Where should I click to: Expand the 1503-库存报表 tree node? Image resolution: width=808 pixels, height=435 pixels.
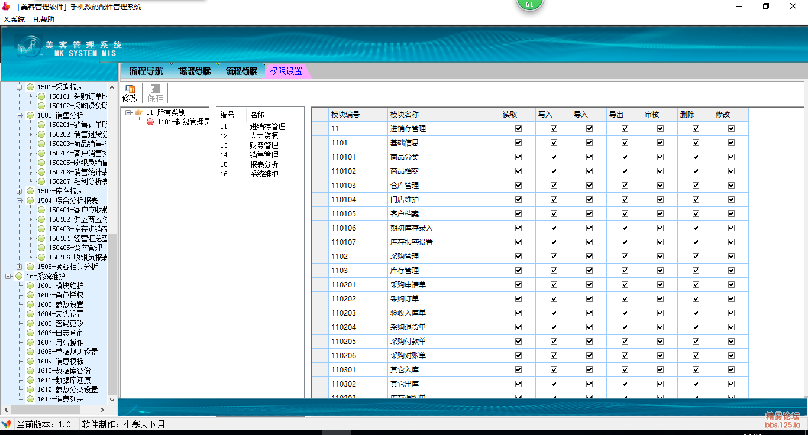pos(20,191)
